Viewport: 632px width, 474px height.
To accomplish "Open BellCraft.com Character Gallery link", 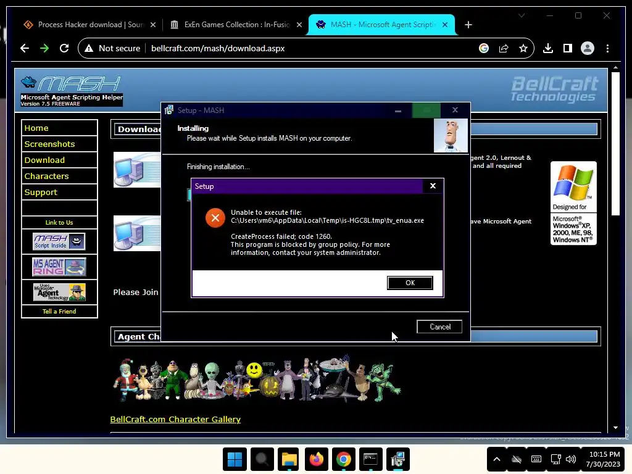I will click(175, 419).
